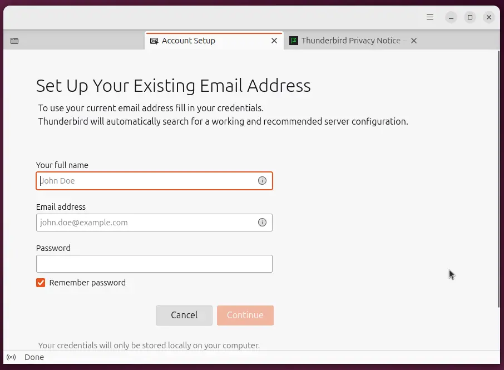
Task: Click the vertical scrollbar on the right edge
Action: 499,167
